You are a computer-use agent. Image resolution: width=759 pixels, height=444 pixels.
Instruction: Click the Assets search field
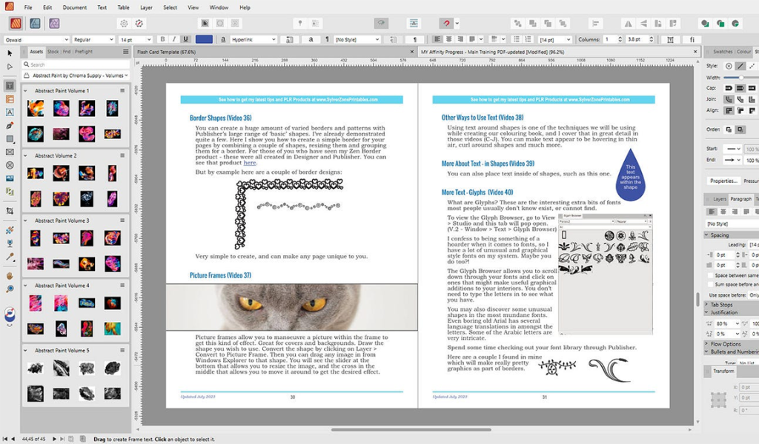point(76,64)
